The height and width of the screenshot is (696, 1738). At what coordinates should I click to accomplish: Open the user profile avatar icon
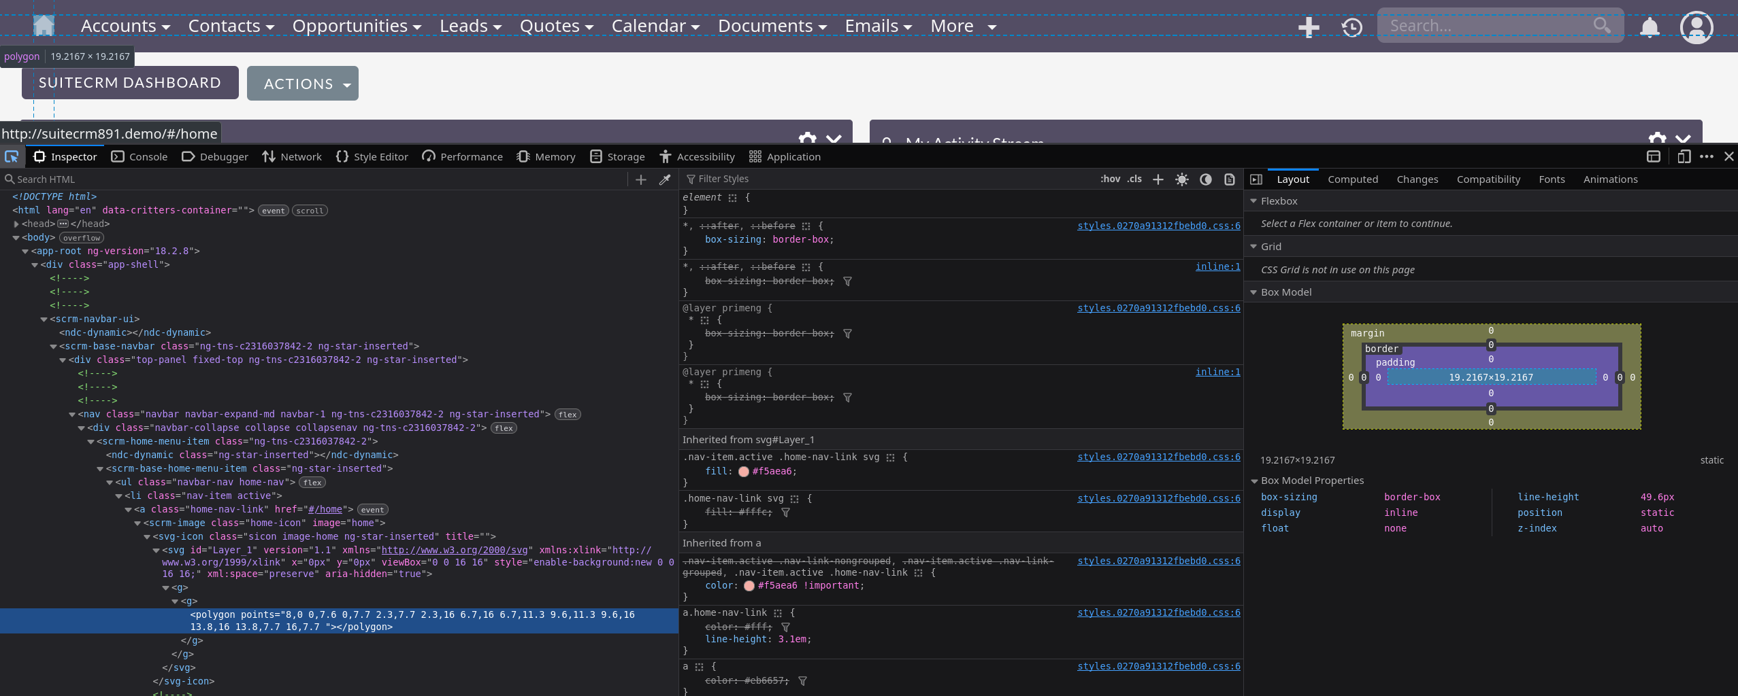[1696, 27]
